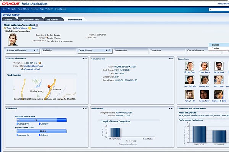229x152 pixels.
Task: Open Home in the top navigation
Action: (x=4, y=9)
